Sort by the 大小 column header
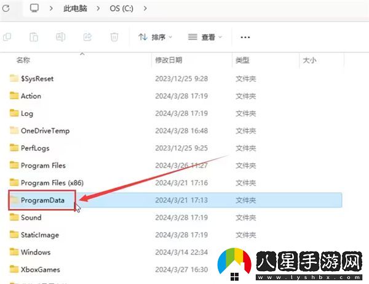The image size is (369, 284). (309, 60)
